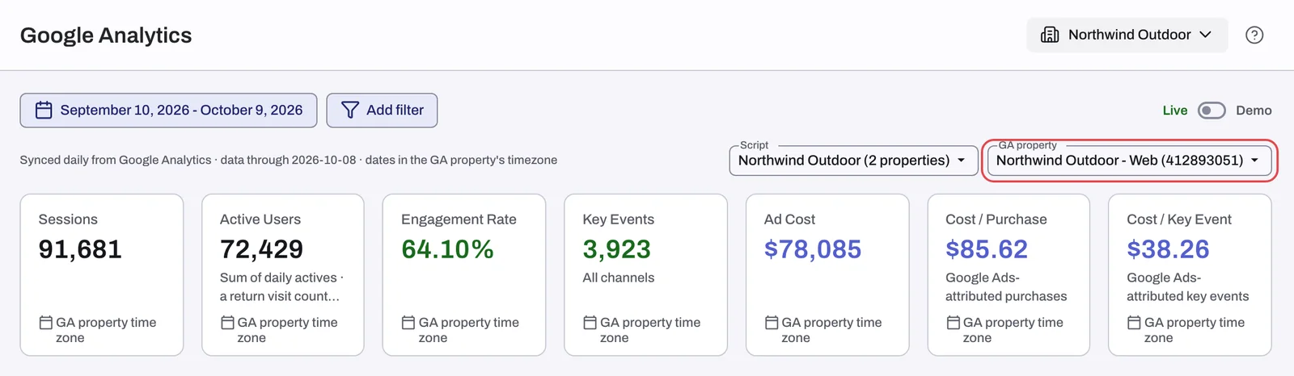Click the Engagement Rate card title
Screen dimensions: 1294x376
[x=459, y=219]
